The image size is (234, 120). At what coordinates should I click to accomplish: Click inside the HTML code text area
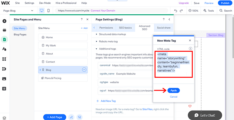click(x=174, y=64)
